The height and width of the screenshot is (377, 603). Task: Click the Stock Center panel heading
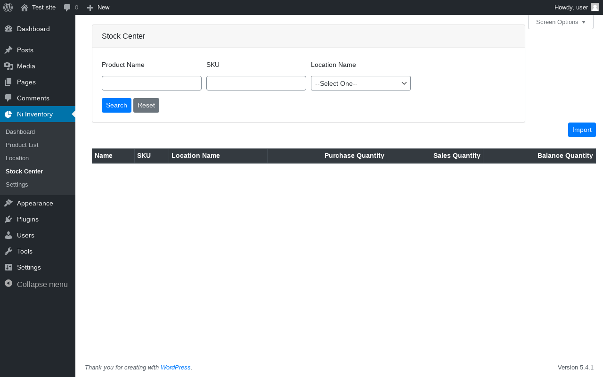click(x=123, y=36)
